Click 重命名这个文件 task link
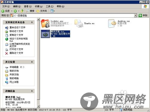Screen dimensions: 150x112 (x=17, y=27)
